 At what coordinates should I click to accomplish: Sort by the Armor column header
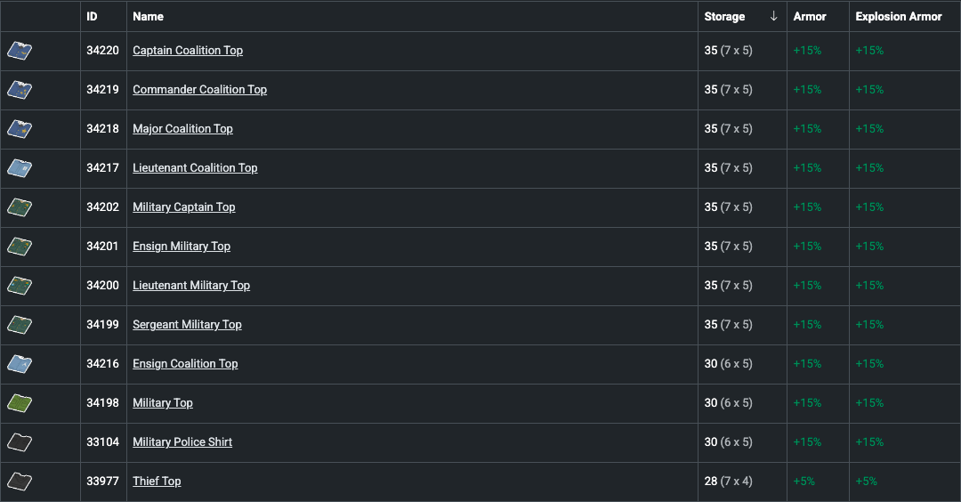[x=810, y=16]
